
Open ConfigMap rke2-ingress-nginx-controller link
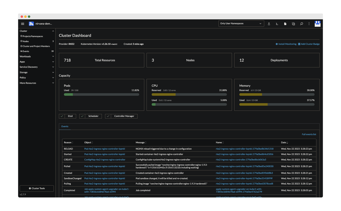(105, 160)
